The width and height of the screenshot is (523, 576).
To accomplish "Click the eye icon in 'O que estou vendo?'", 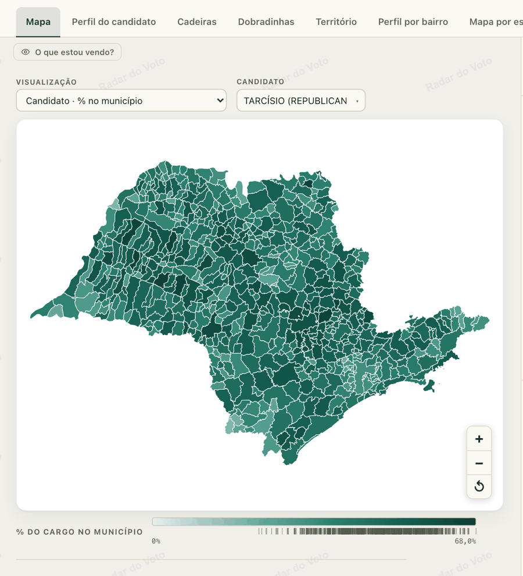I will click(26, 52).
